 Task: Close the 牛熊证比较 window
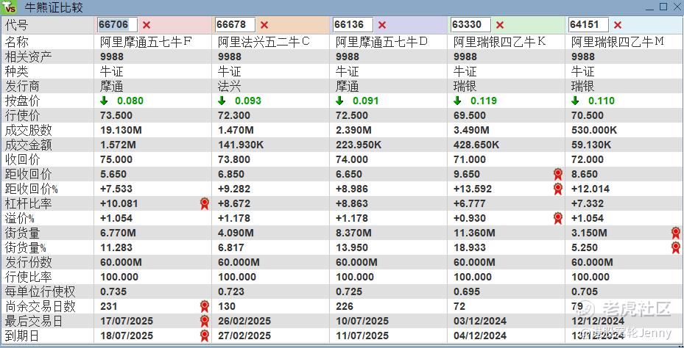pyautogui.click(x=676, y=7)
